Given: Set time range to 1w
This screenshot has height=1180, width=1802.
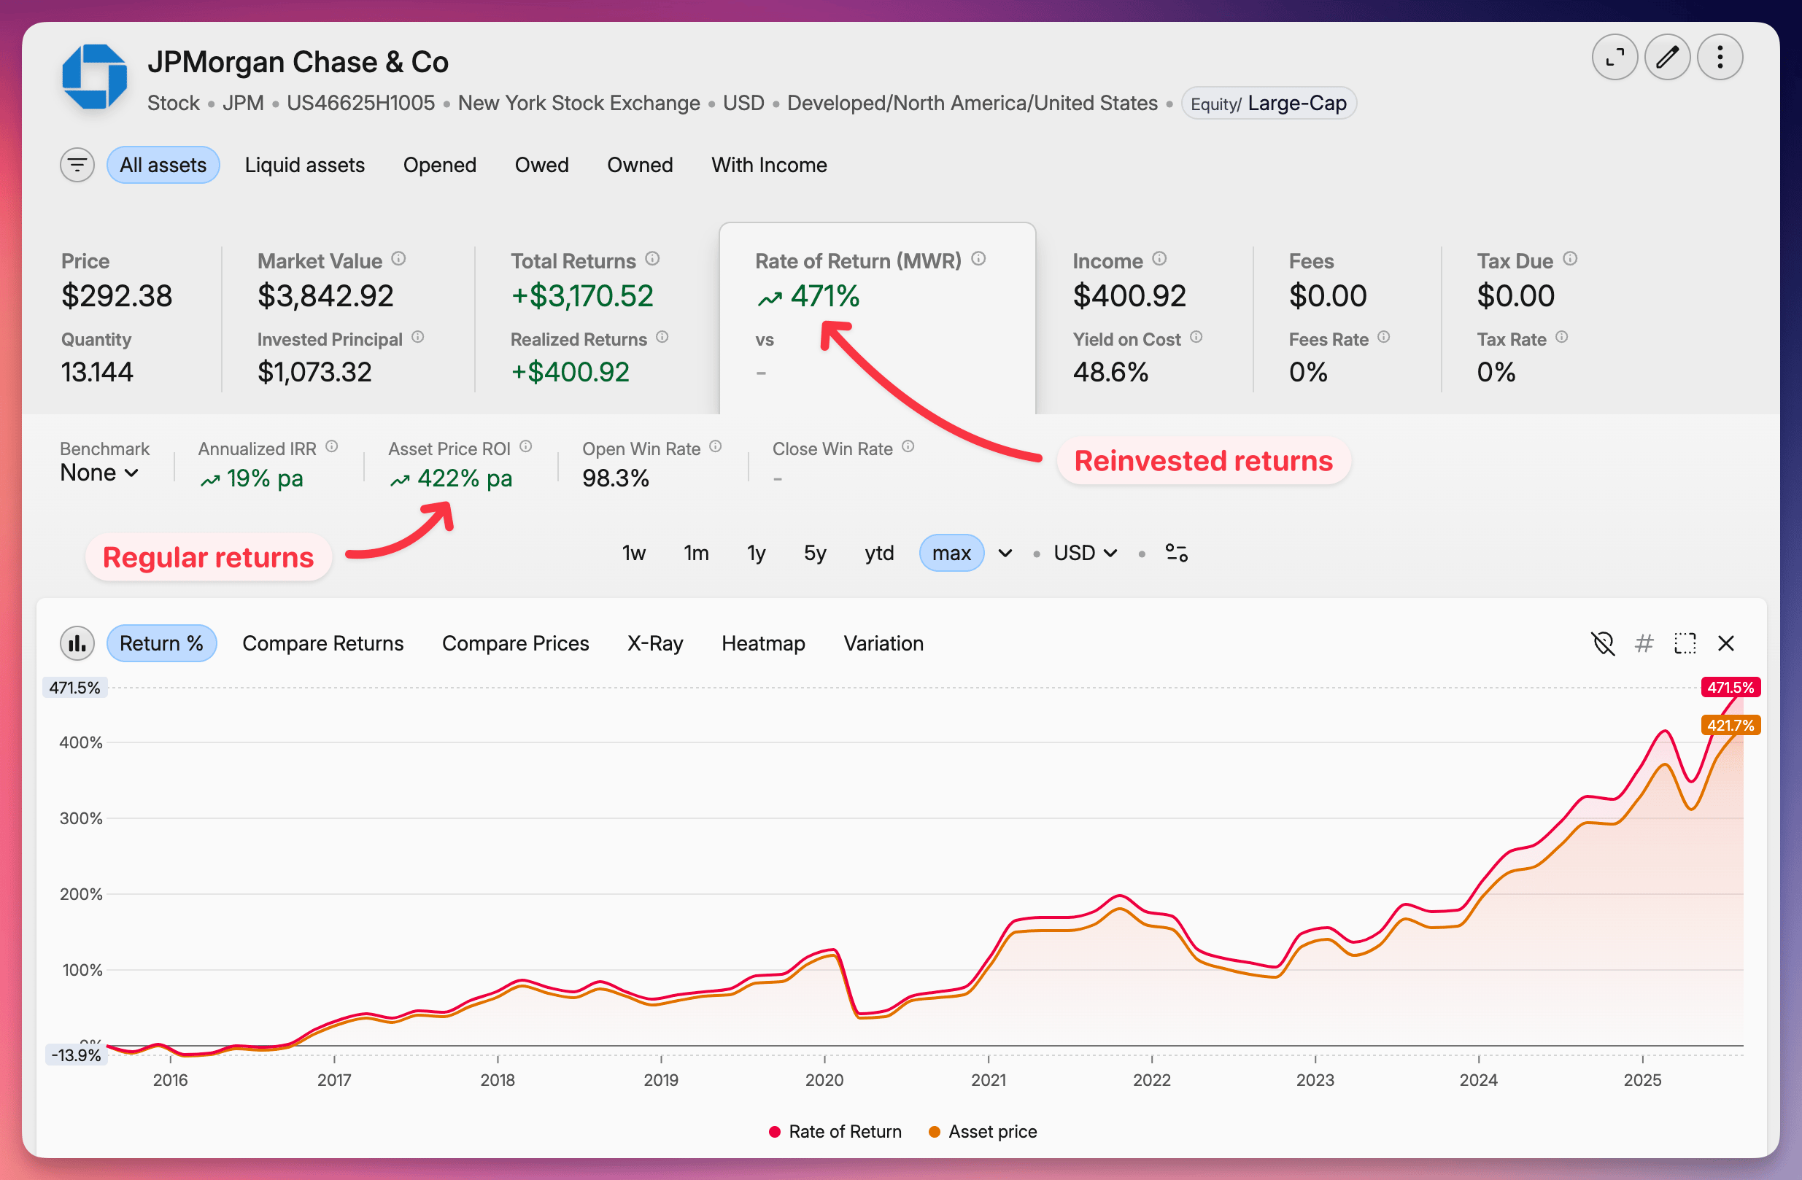Looking at the screenshot, I should [x=634, y=554].
